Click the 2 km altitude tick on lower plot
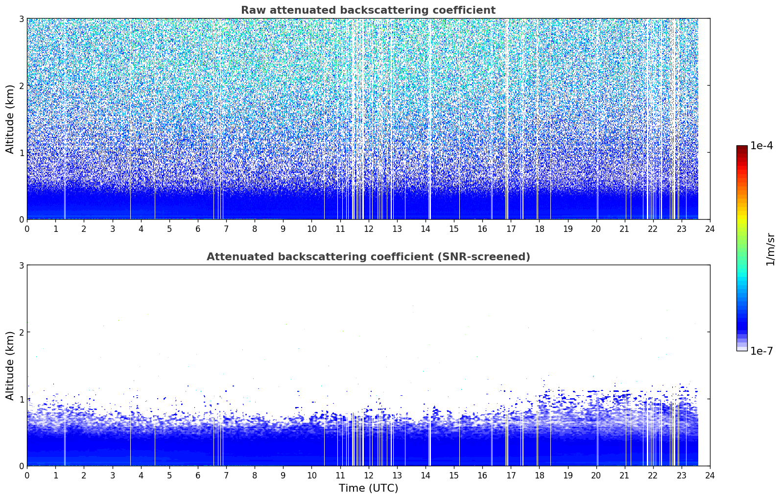 22,332
